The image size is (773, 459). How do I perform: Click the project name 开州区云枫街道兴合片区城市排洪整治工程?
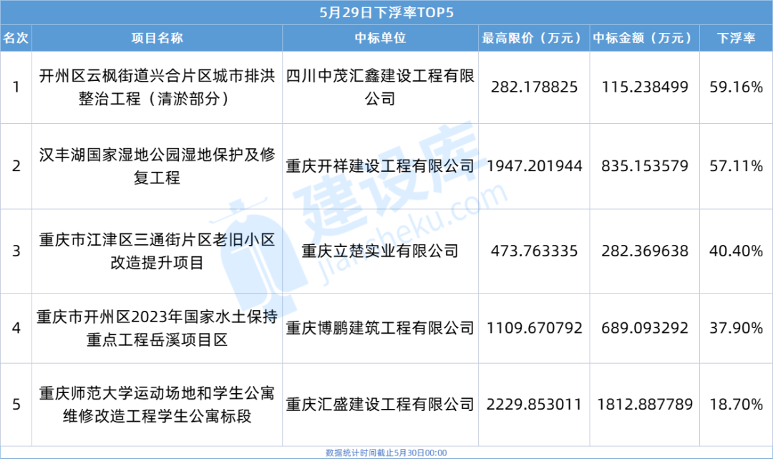coord(157,87)
